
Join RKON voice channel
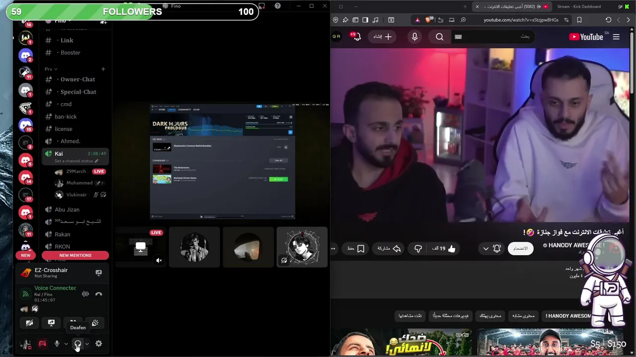[x=75, y=247]
